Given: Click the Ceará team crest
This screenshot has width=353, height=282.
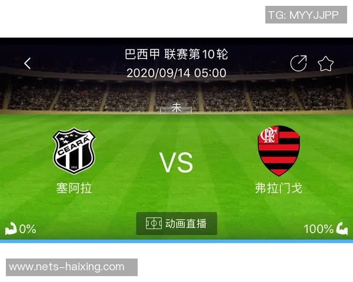Looking at the screenshot, I should point(74,151).
